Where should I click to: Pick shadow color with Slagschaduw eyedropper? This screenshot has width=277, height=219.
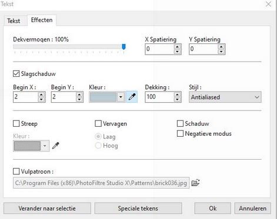[132, 97]
